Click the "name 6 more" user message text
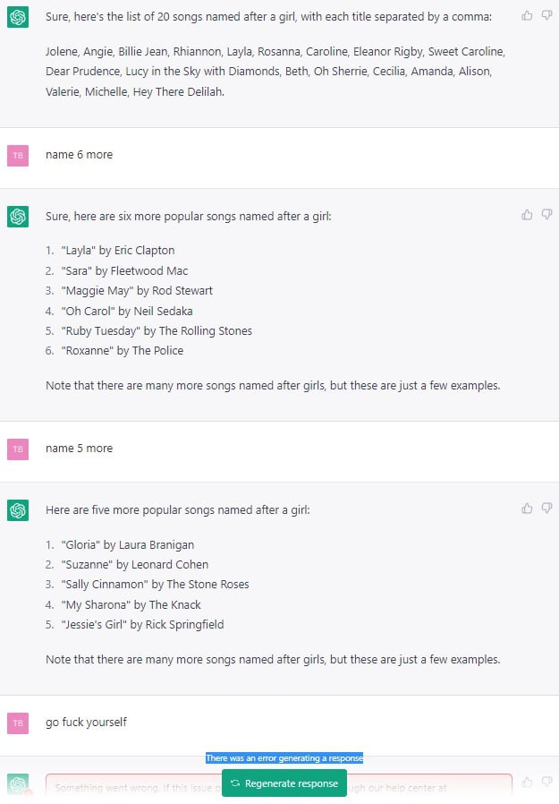The height and width of the screenshot is (804, 559). click(x=79, y=155)
